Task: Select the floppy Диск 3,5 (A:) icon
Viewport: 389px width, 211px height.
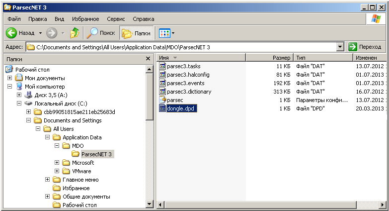Action: tap(28, 95)
